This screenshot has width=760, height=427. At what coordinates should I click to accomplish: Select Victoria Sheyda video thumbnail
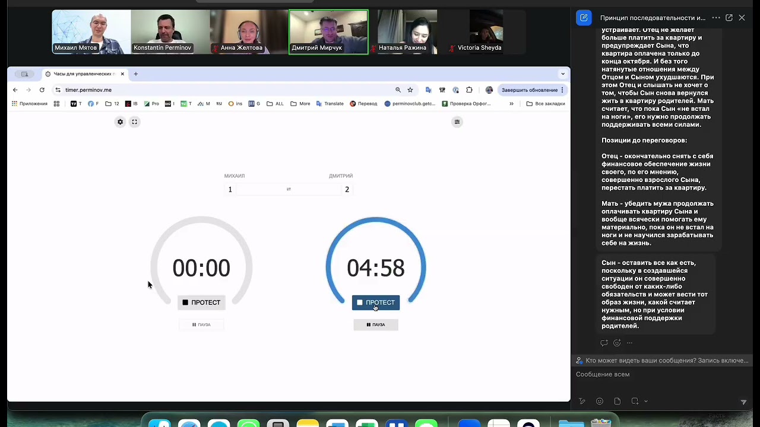tap(486, 32)
